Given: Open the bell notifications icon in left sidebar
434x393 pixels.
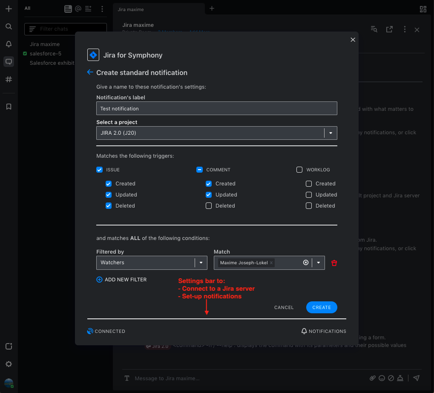Looking at the screenshot, I should pyautogui.click(x=9, y=44).
